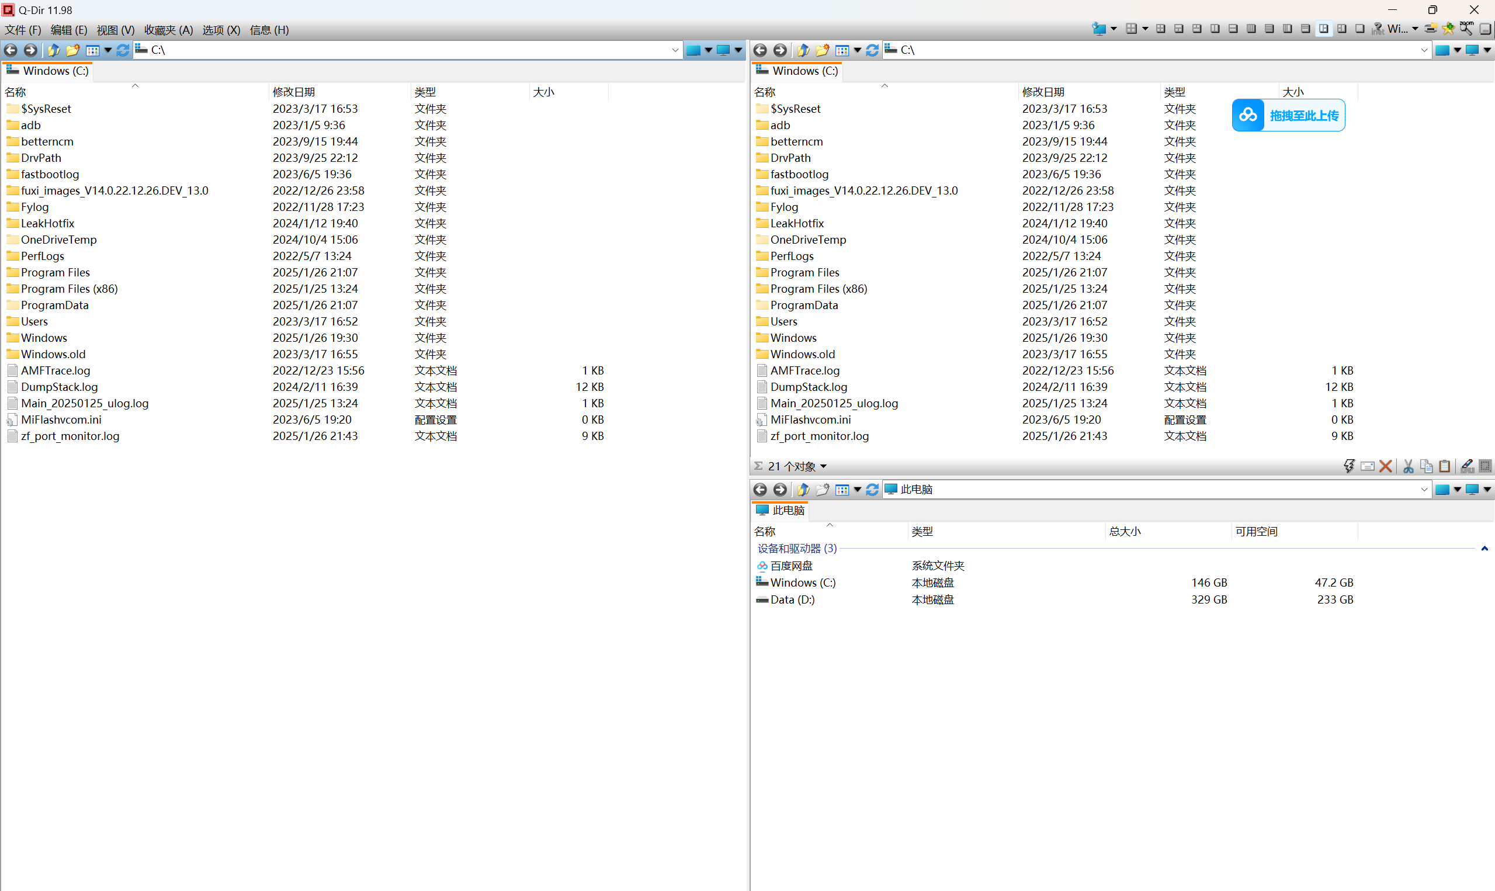Click the copy documents icon
The image size is (1495, 891).
click(x=1426, y=466)
